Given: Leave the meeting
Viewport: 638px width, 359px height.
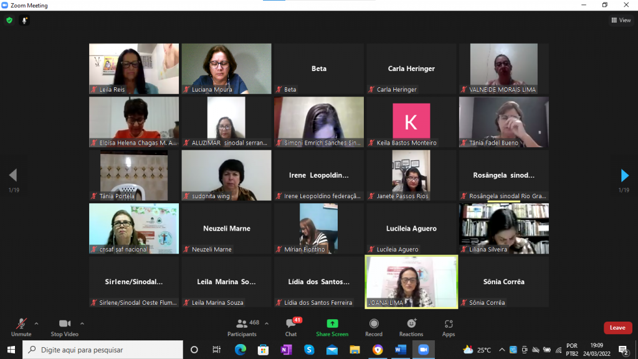Looking at the screenshot, I should click(x=617, y=328).
